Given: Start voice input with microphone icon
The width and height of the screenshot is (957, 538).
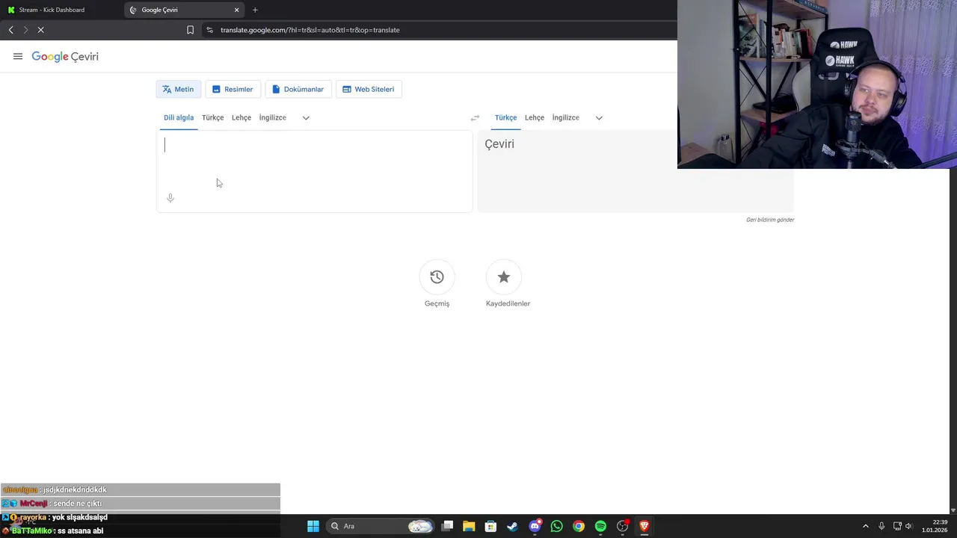Looking at the screenshot, I should click(170, 198).
